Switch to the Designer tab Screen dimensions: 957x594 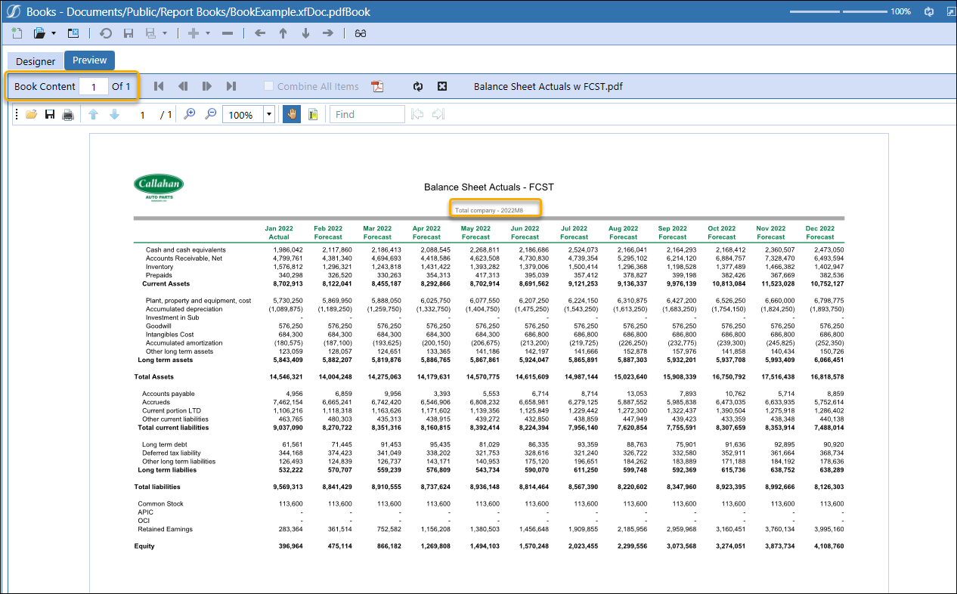point(36,61)
